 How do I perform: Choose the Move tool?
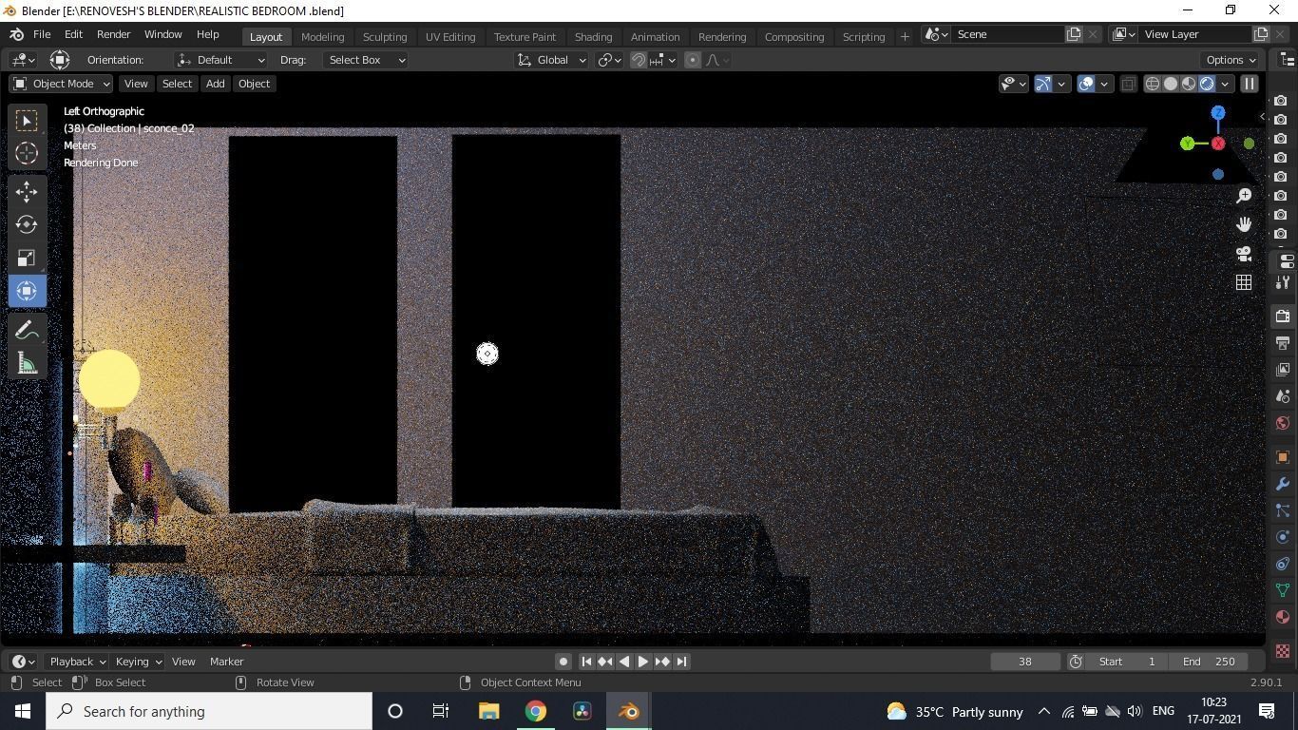pos(27,192)
